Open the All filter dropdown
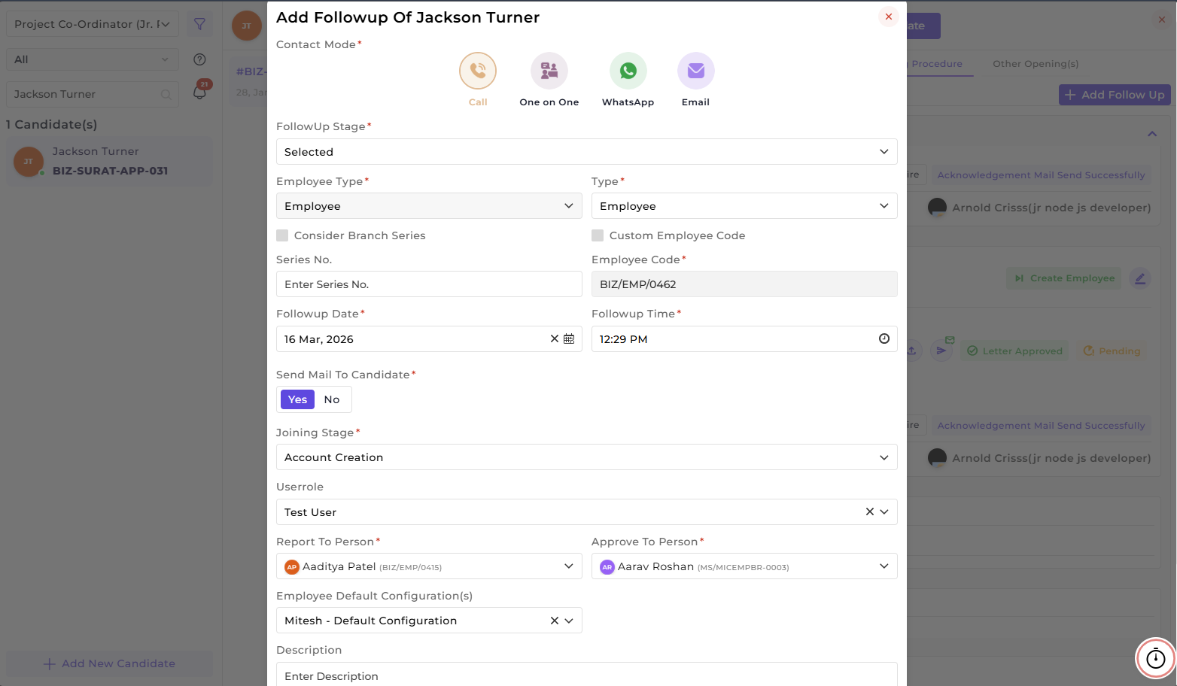This screenshot has width=1177, height=686. pyautogui.click(x=93, y=59)
